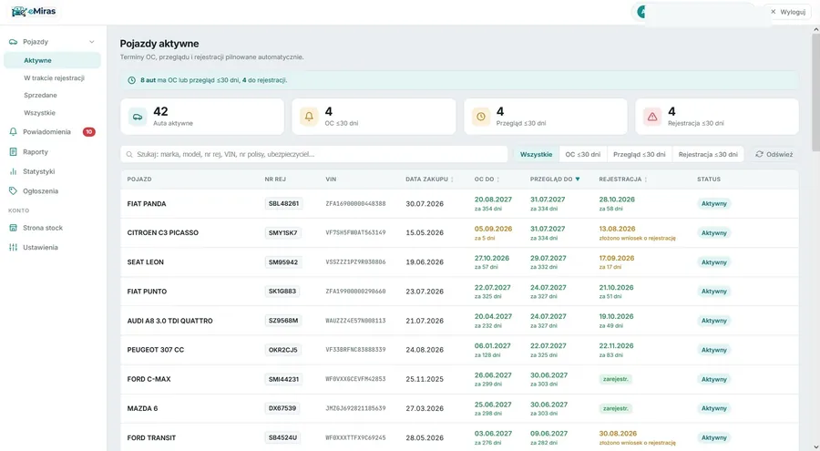Open the FIAT PANDA row
Viewport: 820px width, 451px height.
click(x=459, y=203)
